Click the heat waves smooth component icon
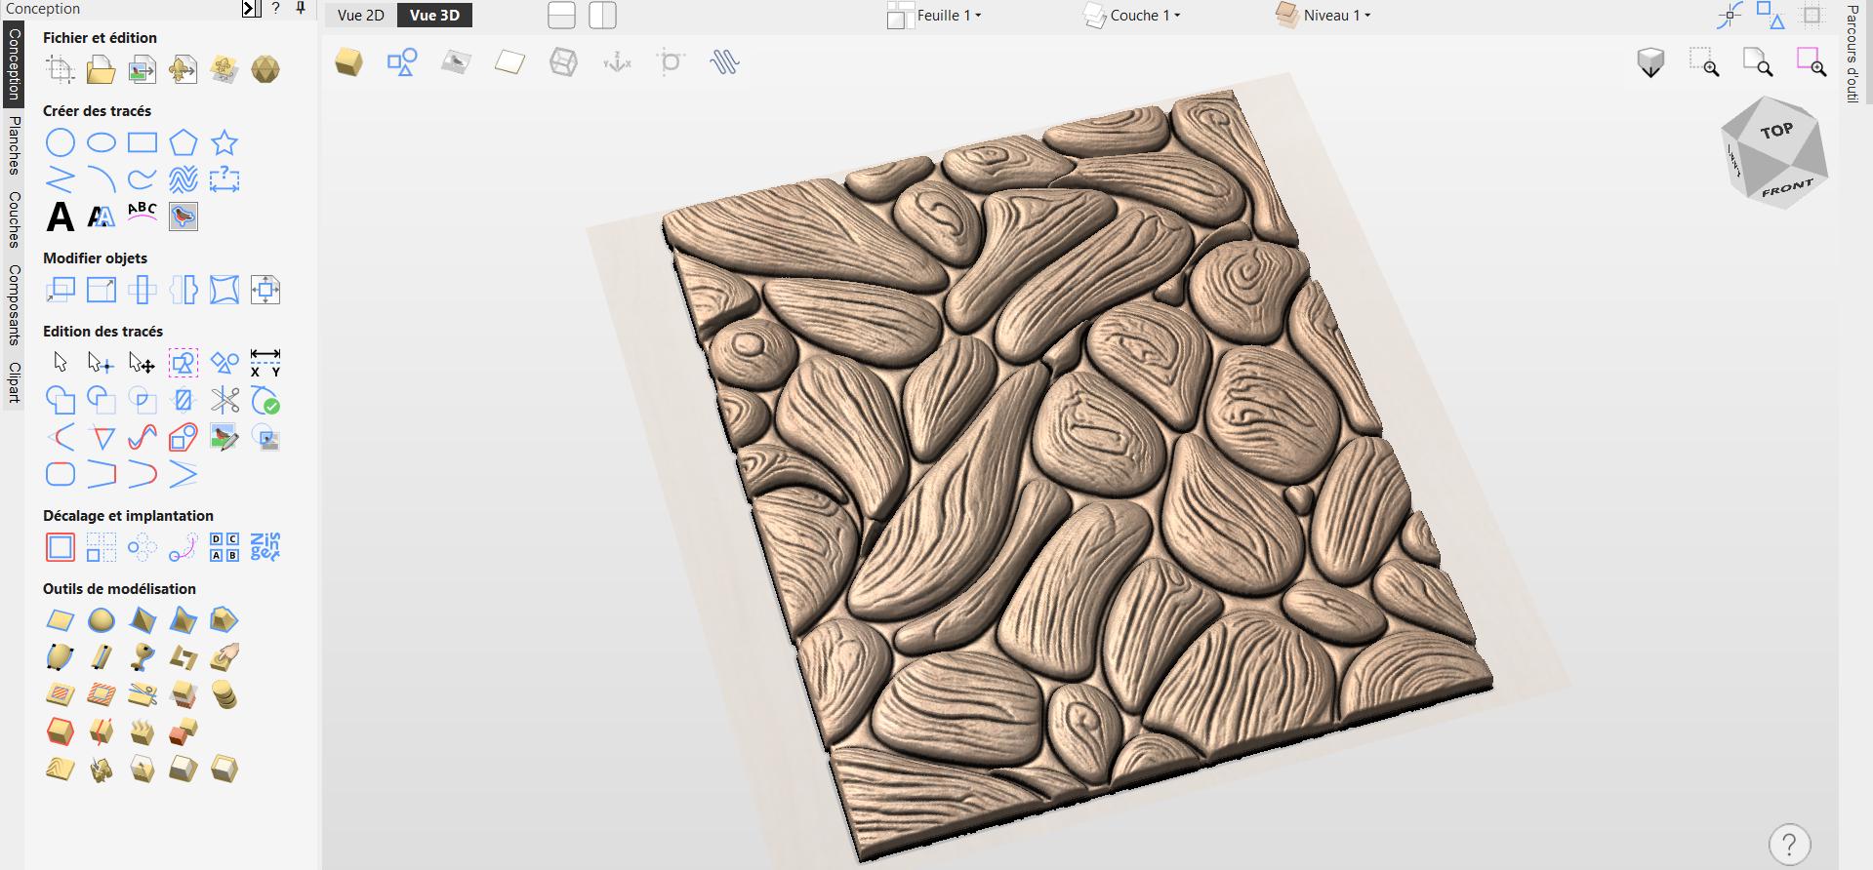Screen dimensions: 1873x870 [143, 732]
